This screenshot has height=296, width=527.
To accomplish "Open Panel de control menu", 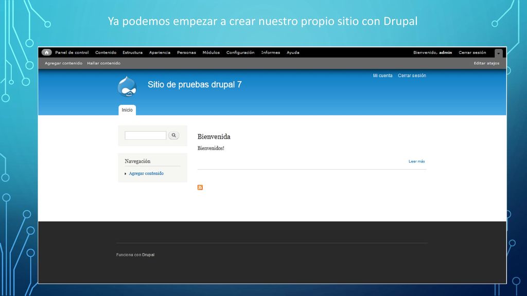I will (72, 53).
